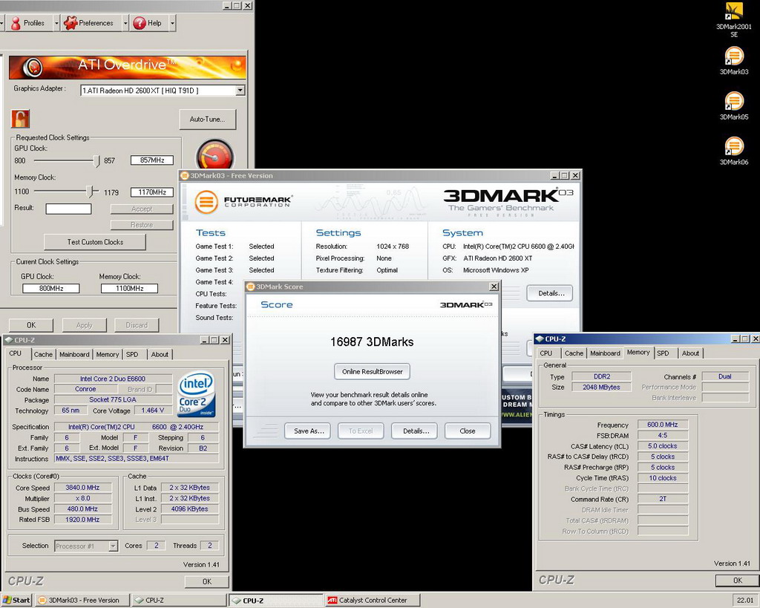Click the FSB:DRAM 4:5 value
The image size is (760, 608).
coord(662,435)
